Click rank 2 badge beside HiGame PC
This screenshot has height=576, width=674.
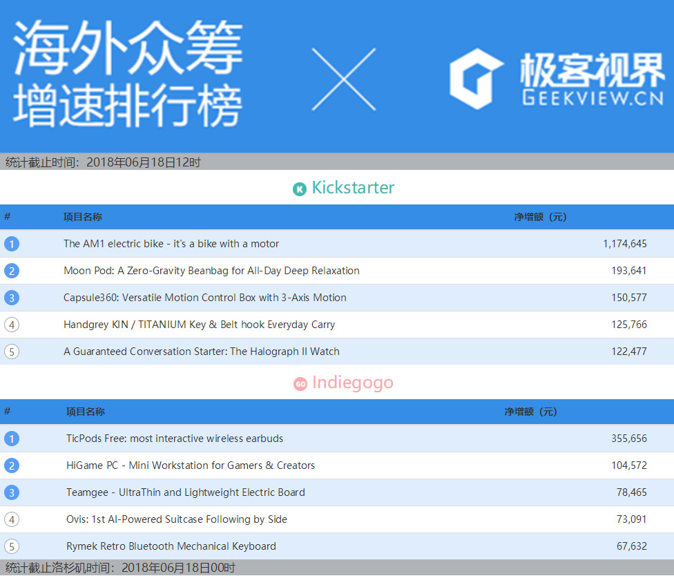(x=12, y=466)
